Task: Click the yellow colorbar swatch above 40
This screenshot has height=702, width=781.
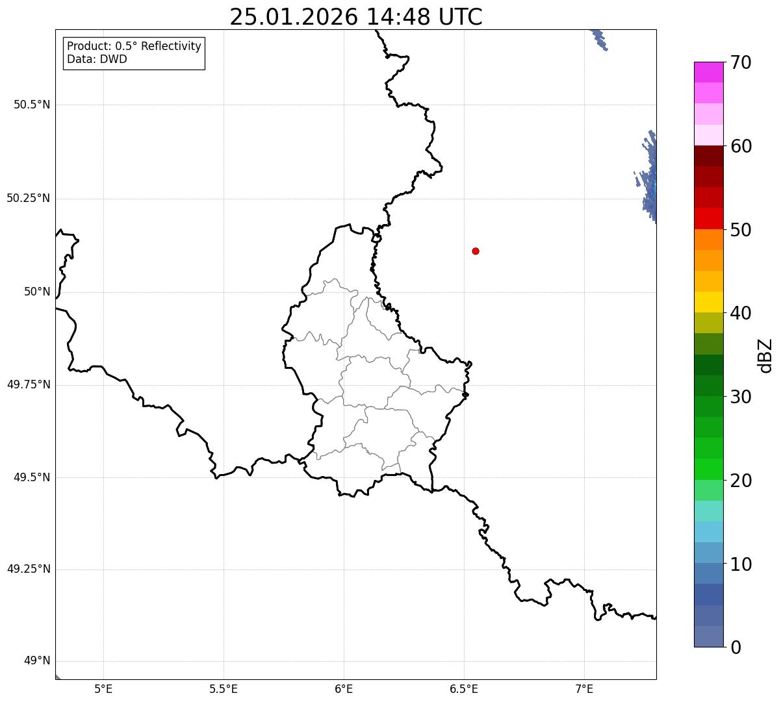Action: click(708, 302)
